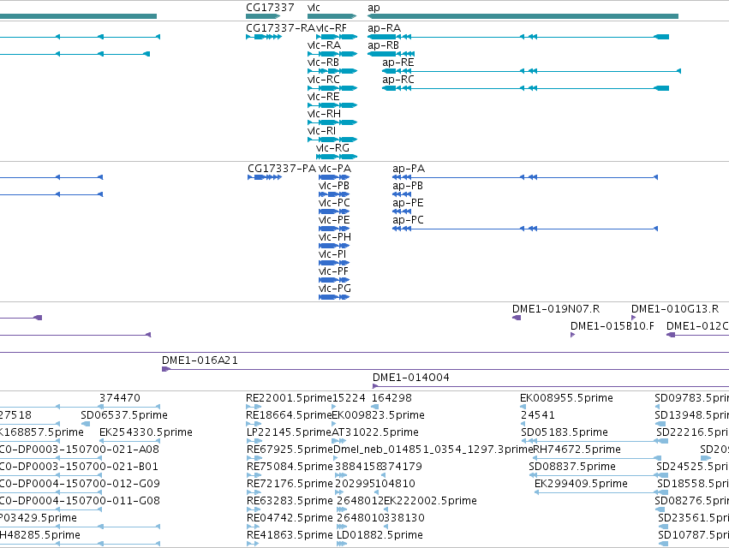Click the RE18664.5prime EST label
Viewport: 729px width, 548px height.
click(289, 415)
